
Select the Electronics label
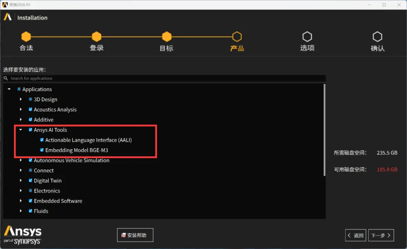click(47, 191)
